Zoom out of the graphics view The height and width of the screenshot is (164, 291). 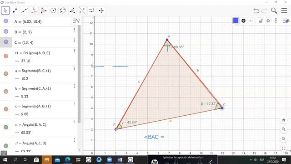point(284,138)
